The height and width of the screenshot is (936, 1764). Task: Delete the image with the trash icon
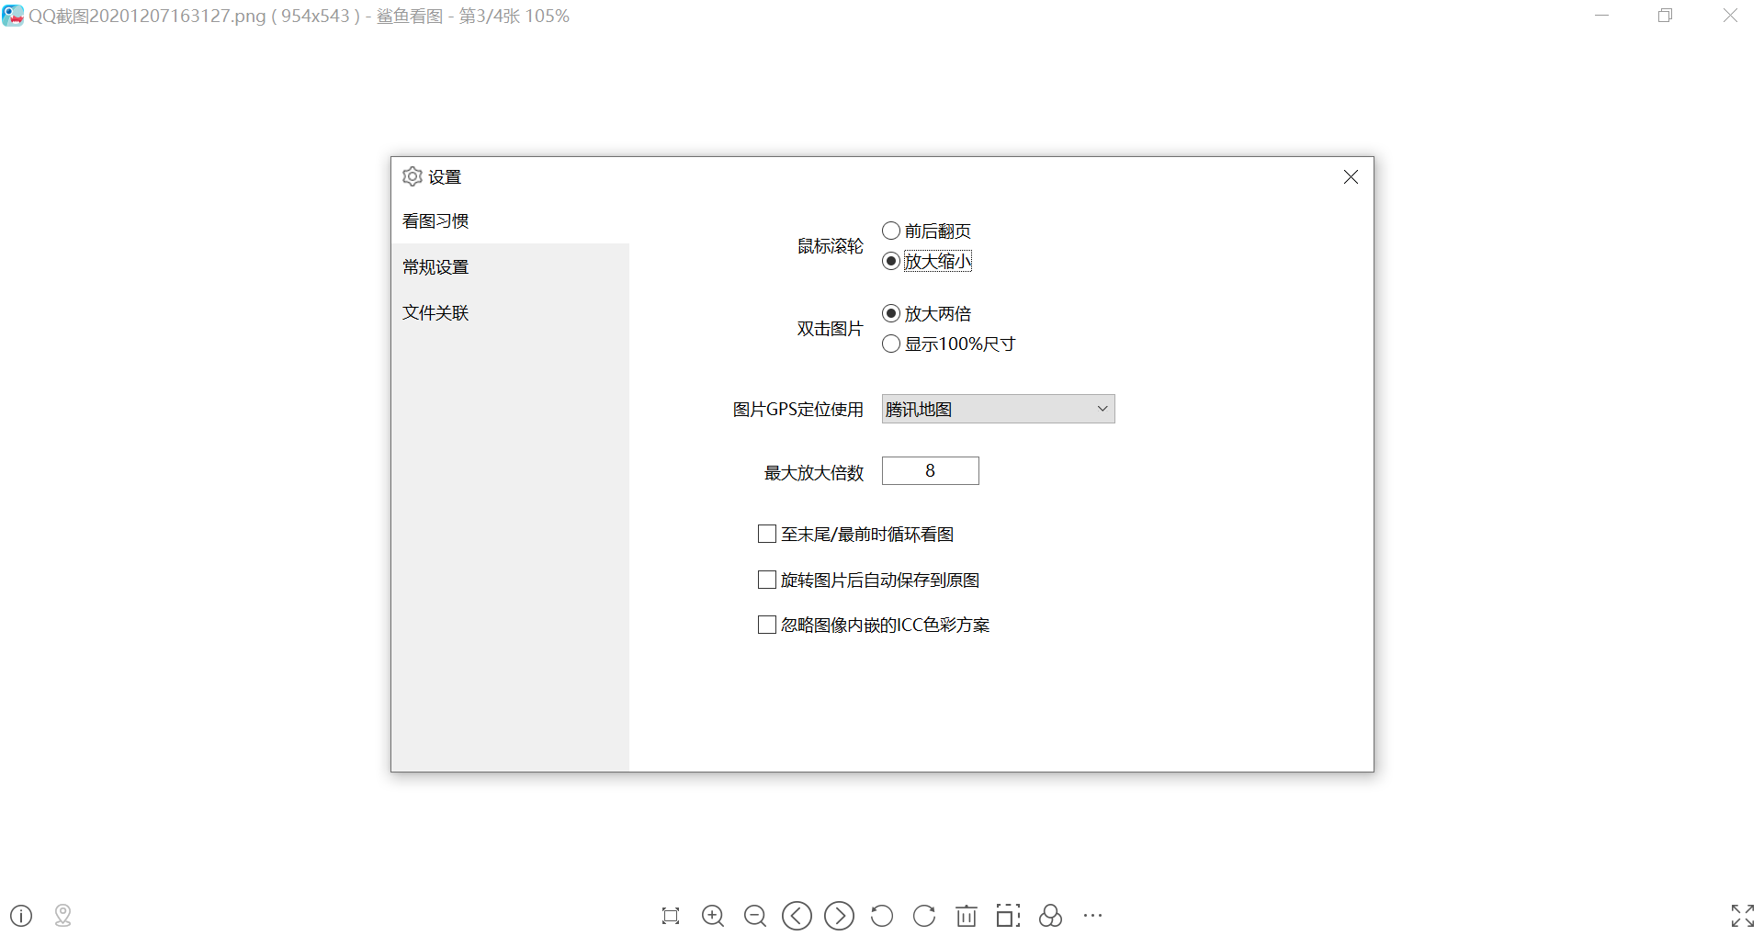[x=967, y=916]
